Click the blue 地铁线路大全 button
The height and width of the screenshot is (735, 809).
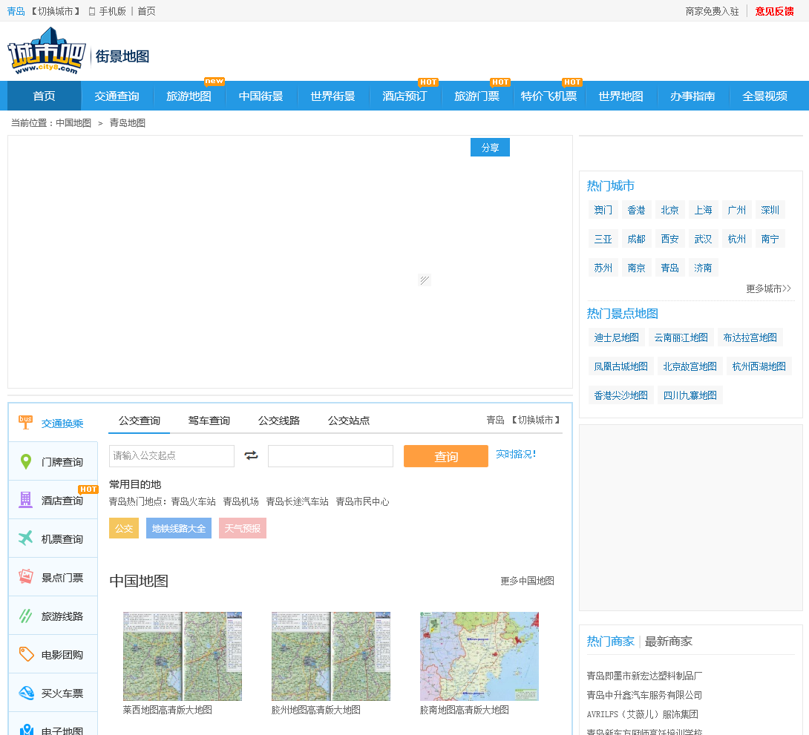[x=179, y=528]
